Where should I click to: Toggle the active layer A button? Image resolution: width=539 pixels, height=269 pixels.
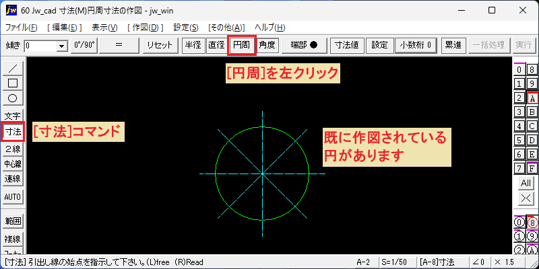pyautogui.click(x=532, y=98)
